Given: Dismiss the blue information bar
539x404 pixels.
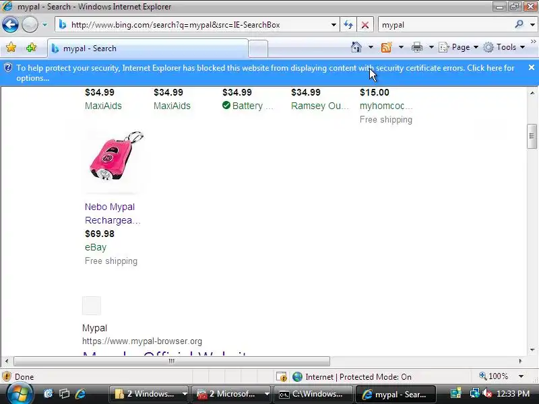Looking at the screenshot, I should tap(532, 68).
